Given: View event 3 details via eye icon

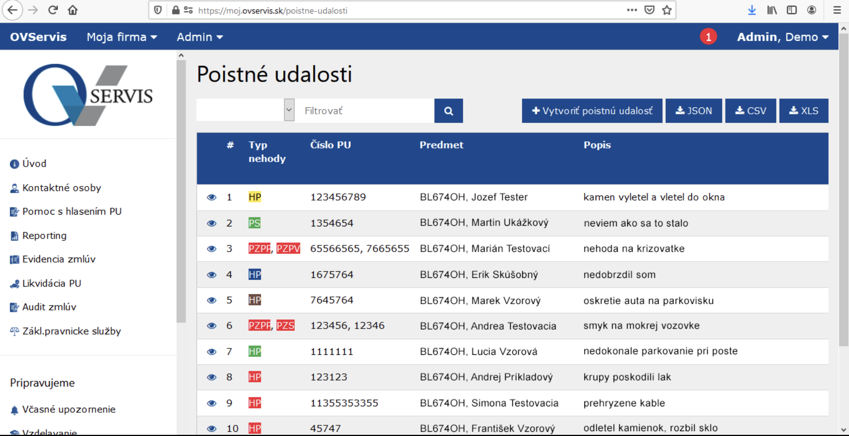Looking at the screenshot, I should click(211, 249).
